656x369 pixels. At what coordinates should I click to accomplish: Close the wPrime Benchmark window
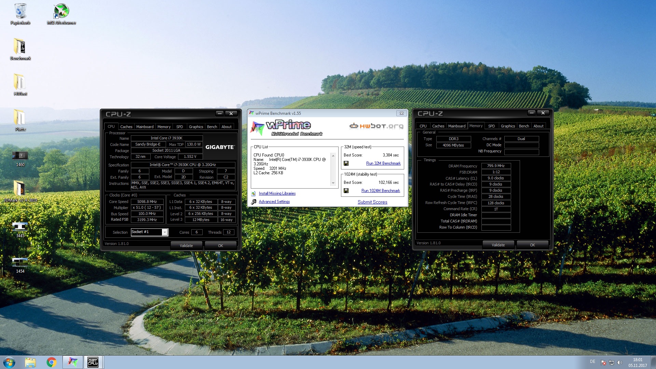point(401,113)
